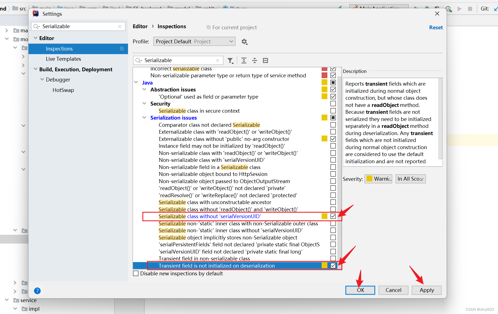Clear the left Settings search field
Screen dimensions: 498x314
120,27
